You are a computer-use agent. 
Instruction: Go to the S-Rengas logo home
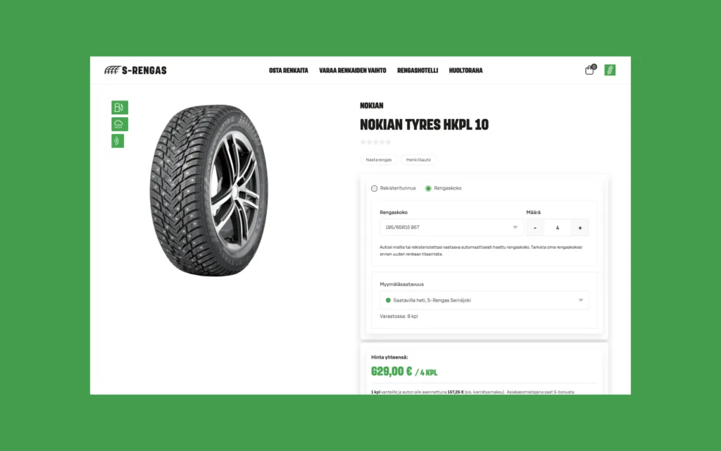[x=136, y=70]
